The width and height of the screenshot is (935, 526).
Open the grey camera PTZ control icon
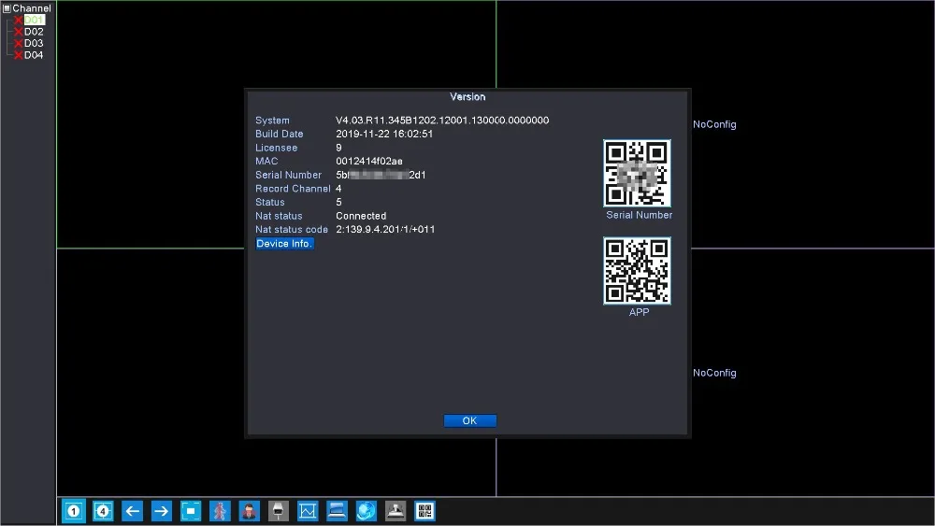click(x=279, y=511)
